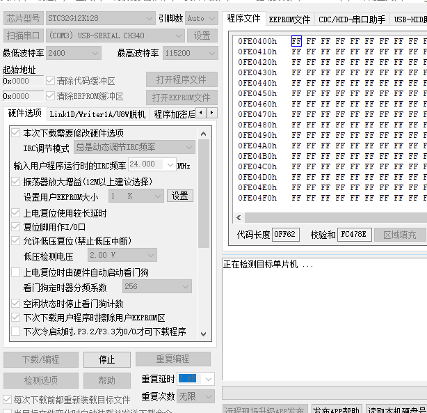
Task: Toggle 清除EEPROM缓冲区 checkbox
Action: [50, 95]
